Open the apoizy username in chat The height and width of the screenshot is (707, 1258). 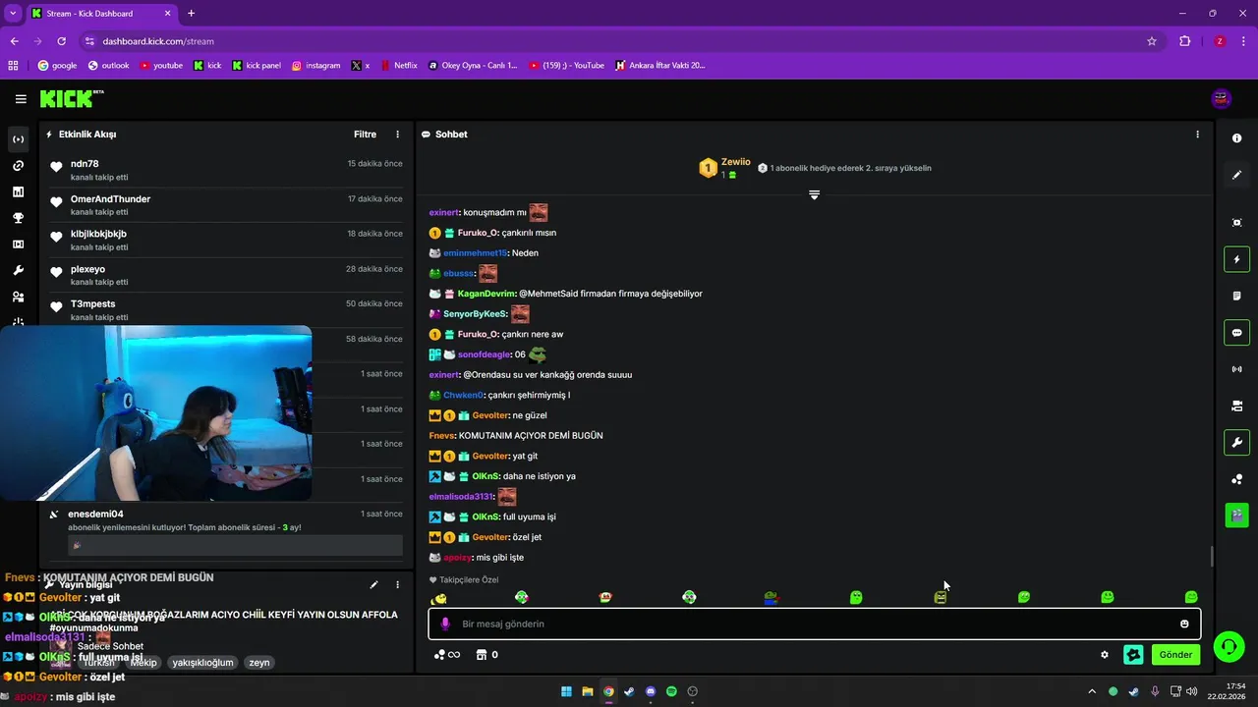(458, 558)
